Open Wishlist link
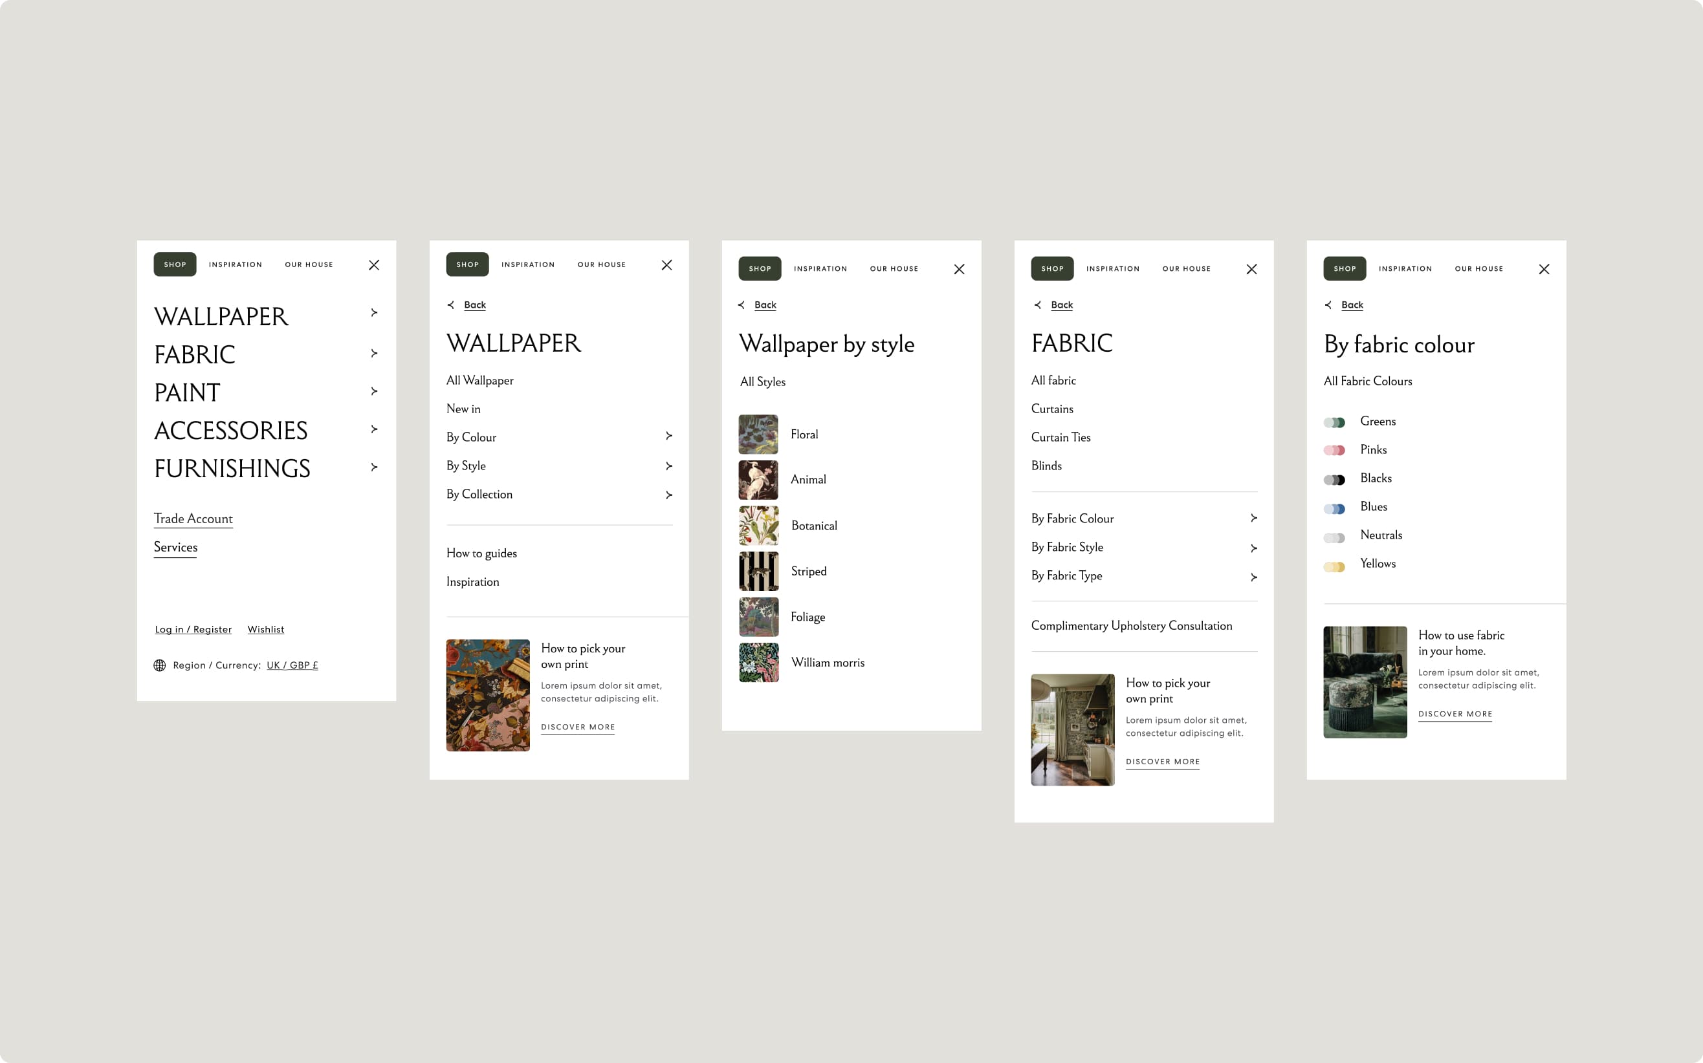 (266, 629)
